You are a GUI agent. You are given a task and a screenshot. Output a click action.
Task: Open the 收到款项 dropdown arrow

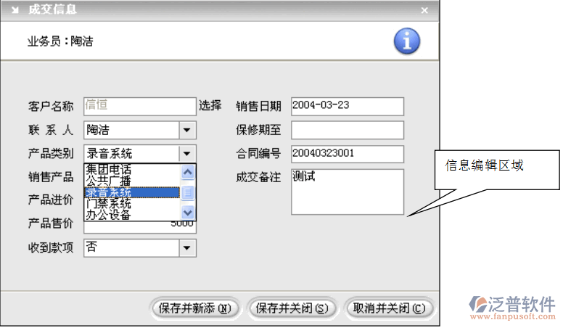coord(187,248)
